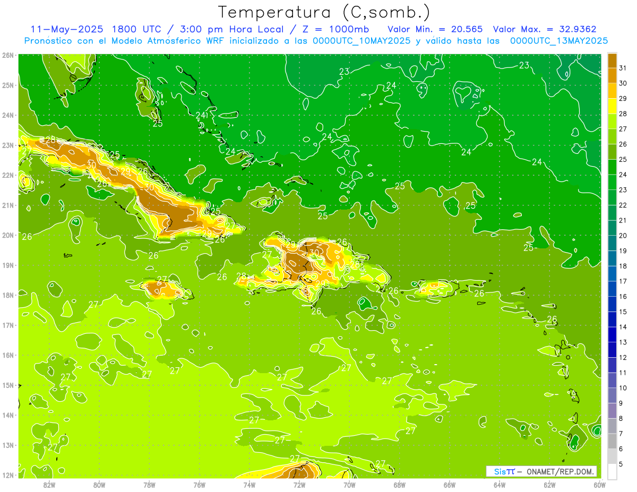Click the latitude label "20N"
This screenshot has width=637, height=492.
tap(8, 235)
